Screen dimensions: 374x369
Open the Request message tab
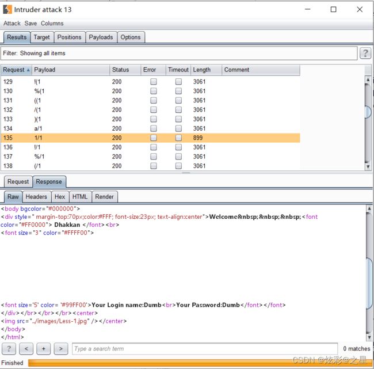(x=18, y=182)
